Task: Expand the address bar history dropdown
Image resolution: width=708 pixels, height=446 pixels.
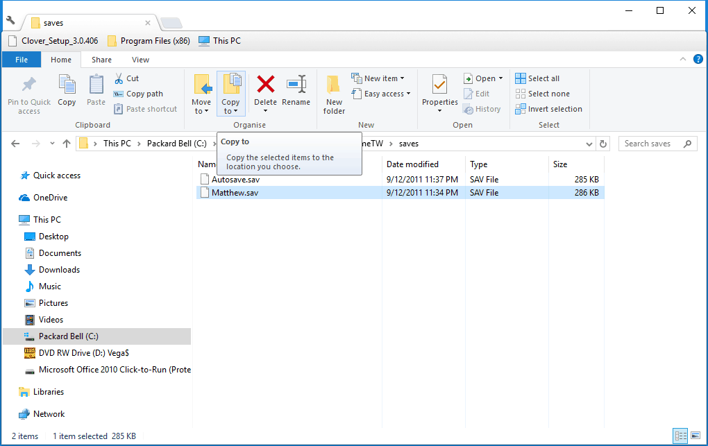Action: [x=589, y=144]
